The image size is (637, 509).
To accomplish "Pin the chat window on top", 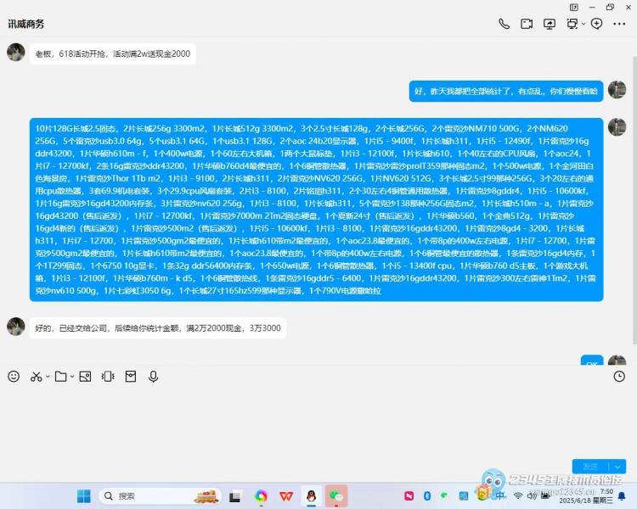I will pyautogui.click(x=573, y=7).
